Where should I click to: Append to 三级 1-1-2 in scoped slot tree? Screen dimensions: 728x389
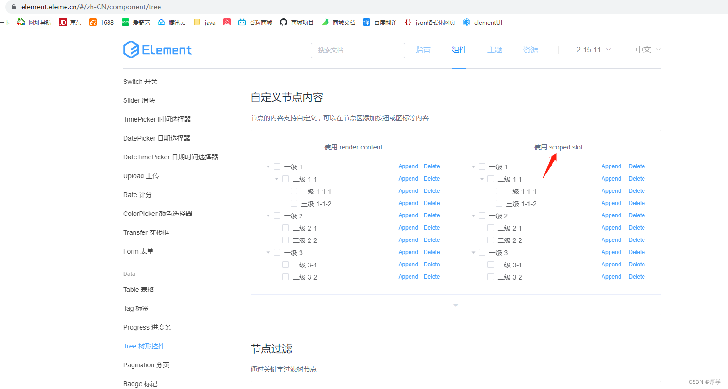tap(611, 203)
